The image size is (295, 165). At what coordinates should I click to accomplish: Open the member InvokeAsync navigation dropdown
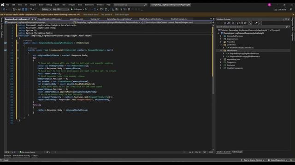(177, 22)
